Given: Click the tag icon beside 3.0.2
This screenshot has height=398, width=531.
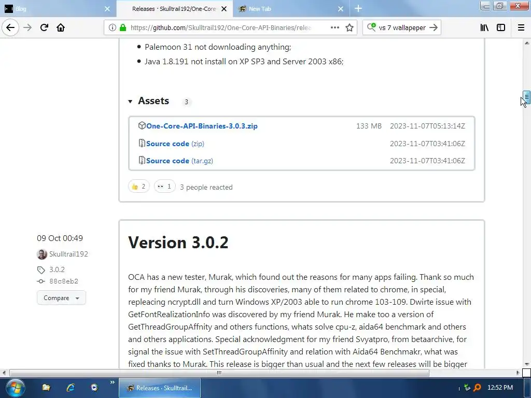Looking at the screenshot, I should [x=41, y=269].
